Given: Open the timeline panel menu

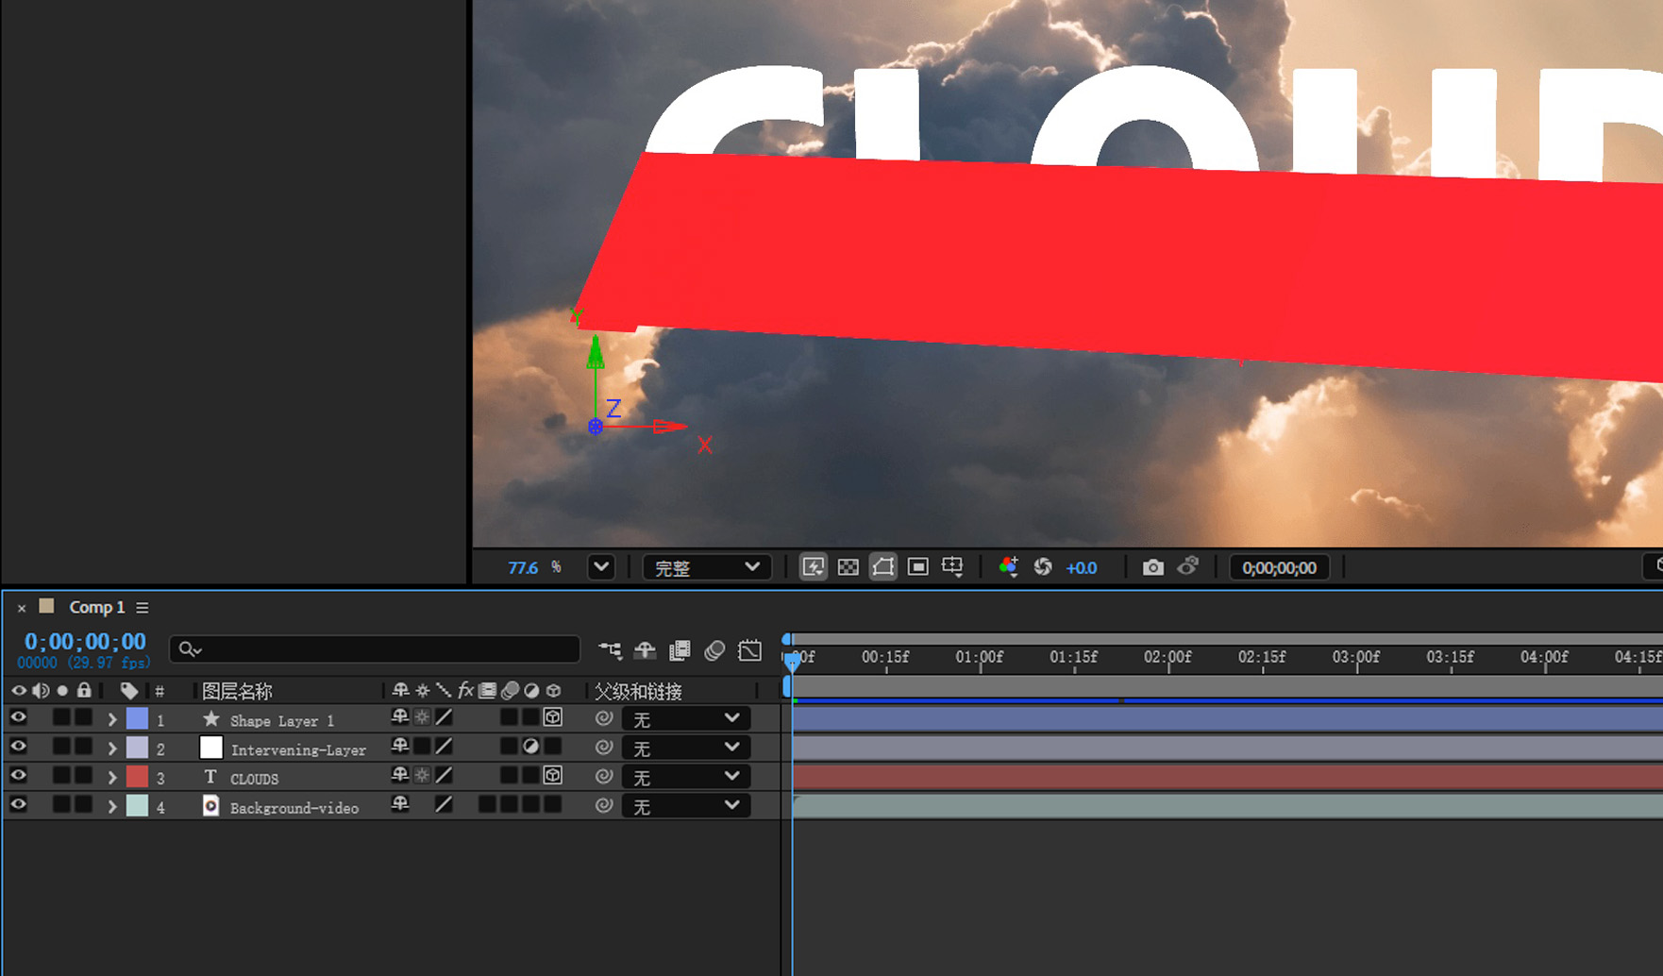Looking at the screenshot, I should click(143, 608).
